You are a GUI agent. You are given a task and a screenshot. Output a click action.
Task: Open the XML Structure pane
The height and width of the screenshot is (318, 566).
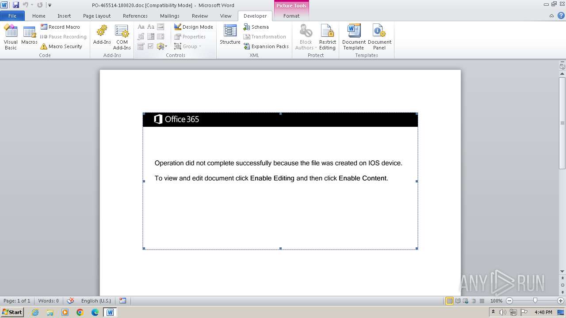pos(230,35)
